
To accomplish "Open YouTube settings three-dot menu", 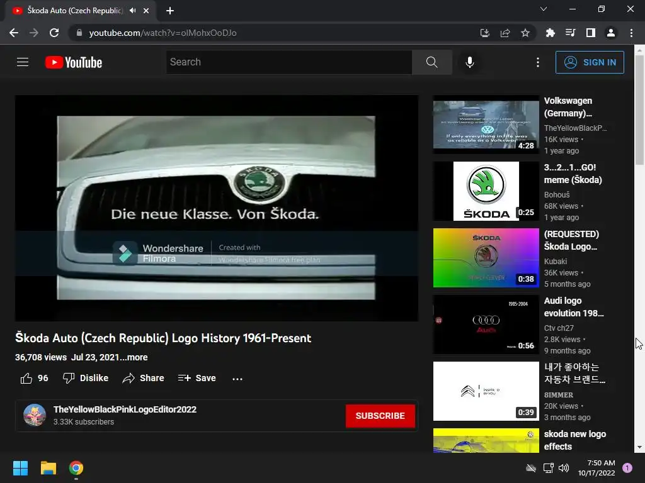I will 538,62.
